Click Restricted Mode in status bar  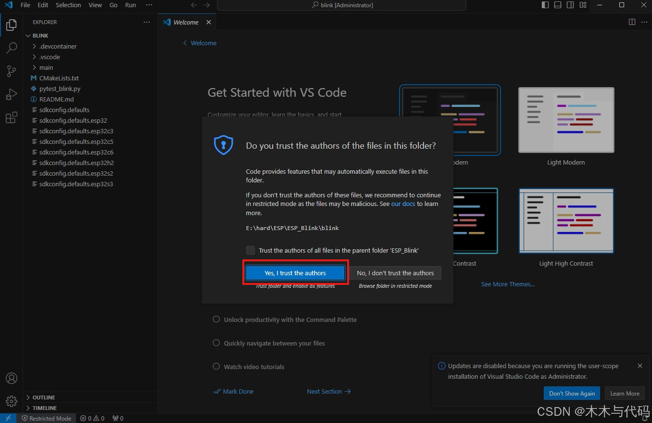(x=47, y=418)
